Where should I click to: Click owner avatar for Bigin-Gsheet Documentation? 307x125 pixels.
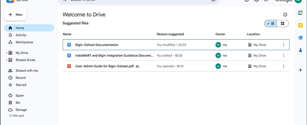coord(218,45)
